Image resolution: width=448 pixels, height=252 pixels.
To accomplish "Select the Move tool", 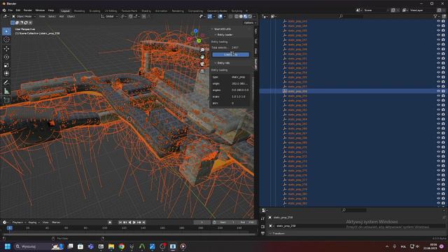I will [6, 49].
